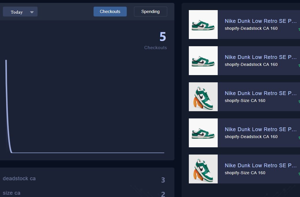Select first shopify-Deadstock CA 160 text

pyautogui.click(x=251, y=28)
